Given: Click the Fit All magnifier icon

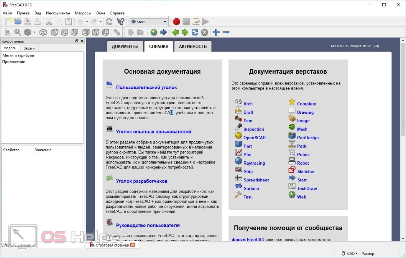Looking at the screenshot, I should (8, 32).
